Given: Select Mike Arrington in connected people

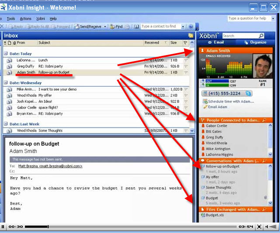Looking at the screenshot, I should [x=218, y=149].
